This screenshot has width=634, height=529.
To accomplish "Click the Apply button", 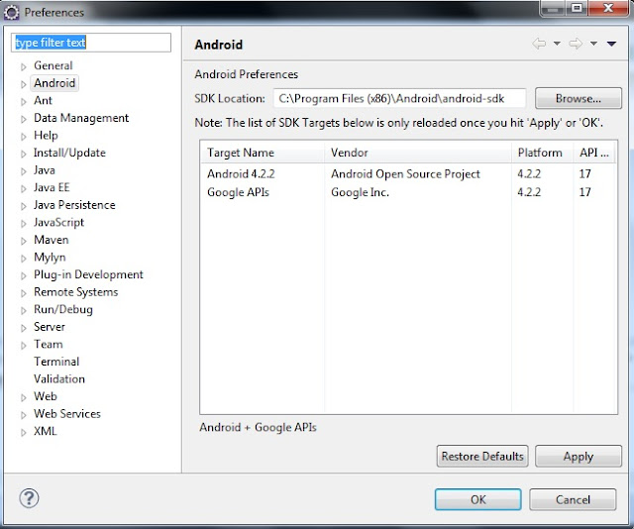I will click(579, 457).
